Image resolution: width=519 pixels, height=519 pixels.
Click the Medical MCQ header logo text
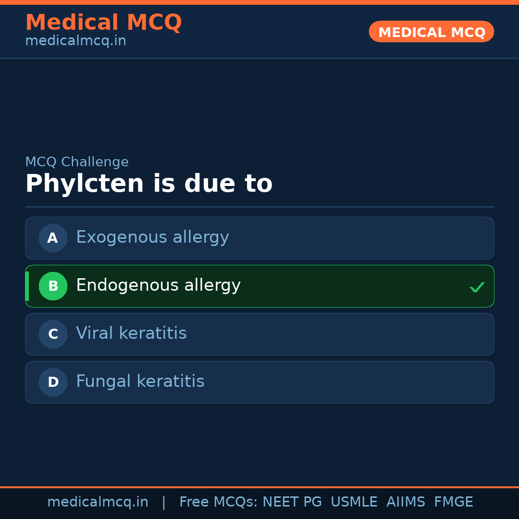click(x=104, y=22)
